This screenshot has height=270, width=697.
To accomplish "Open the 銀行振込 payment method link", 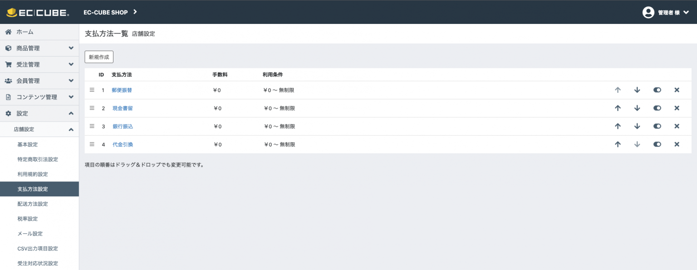I will 123,126.
